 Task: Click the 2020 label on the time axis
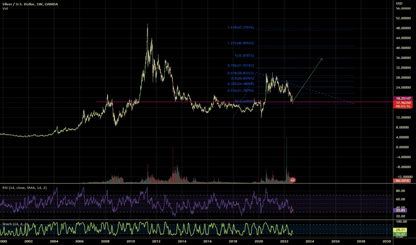[258, 241]
